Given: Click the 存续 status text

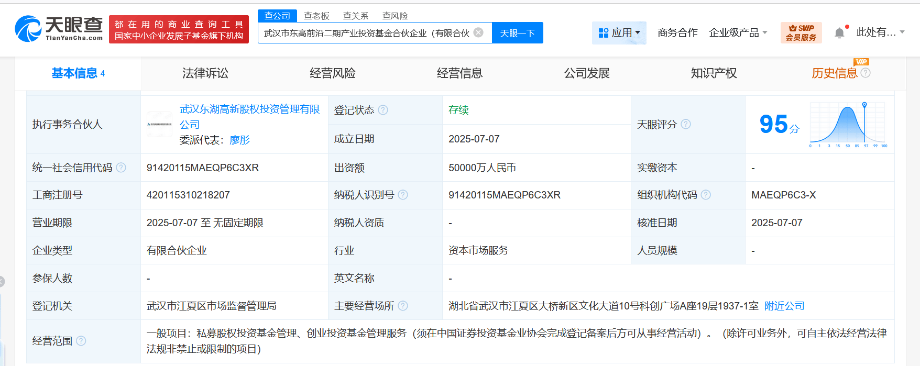Looking at the screenshot, I should click(458, 110).
